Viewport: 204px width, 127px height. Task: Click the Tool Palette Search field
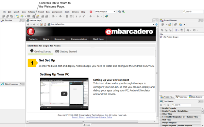pos(181,105)
